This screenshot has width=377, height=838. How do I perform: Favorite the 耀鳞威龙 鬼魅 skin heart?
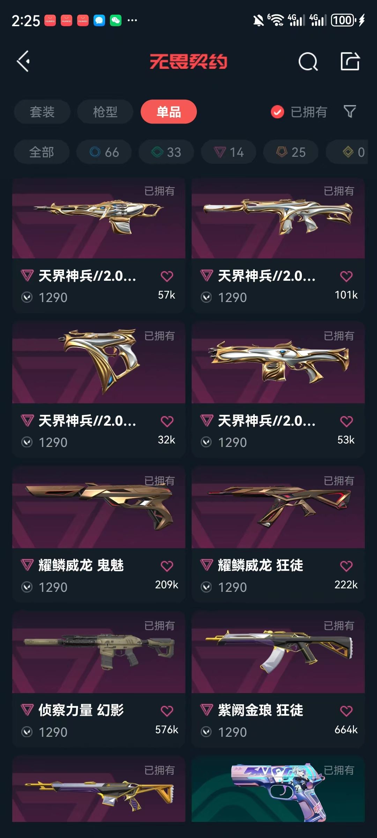pos(167,566)
